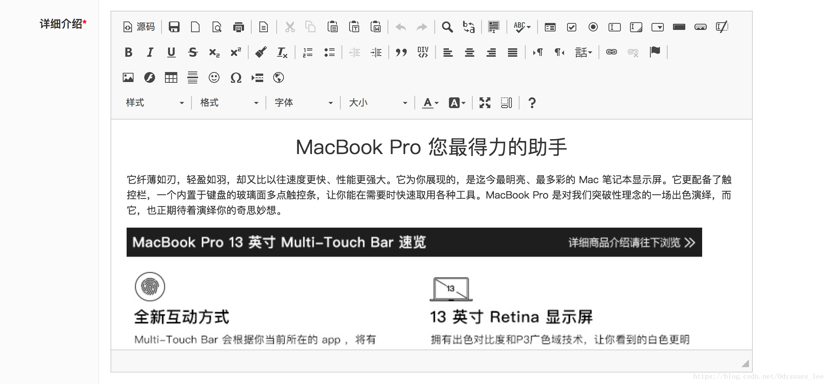This screenshot has height=384, width=828.
Task: Create a new blank page
Action: 196,27
